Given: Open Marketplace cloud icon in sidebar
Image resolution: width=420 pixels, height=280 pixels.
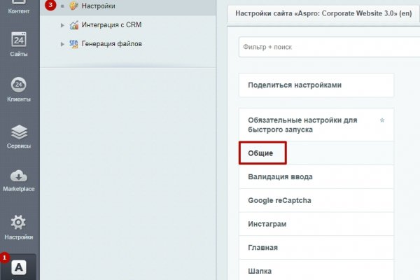Looking at the screenshot, I should 20,177.
